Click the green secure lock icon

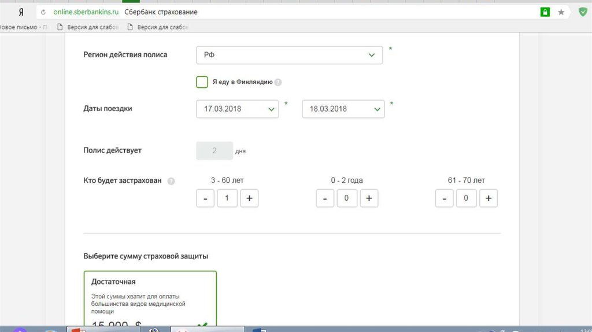(x=545, y=12)
